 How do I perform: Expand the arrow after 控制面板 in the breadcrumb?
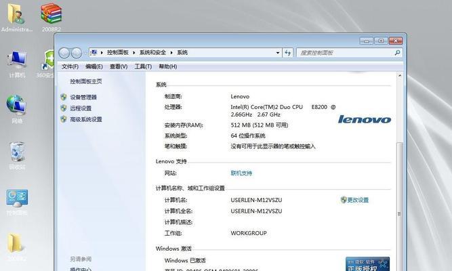134,52
